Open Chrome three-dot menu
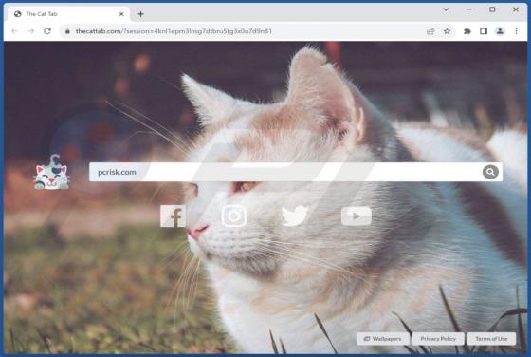 pos(516,31)
